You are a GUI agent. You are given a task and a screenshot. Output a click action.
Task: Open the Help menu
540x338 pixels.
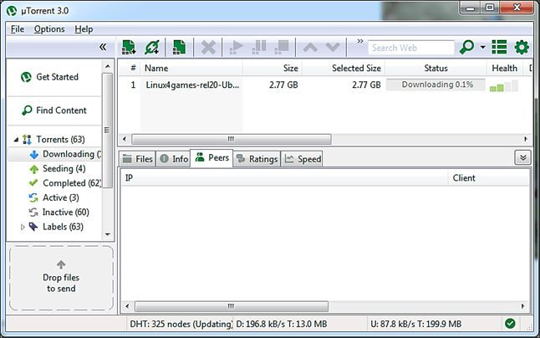[x=84, y=29]
